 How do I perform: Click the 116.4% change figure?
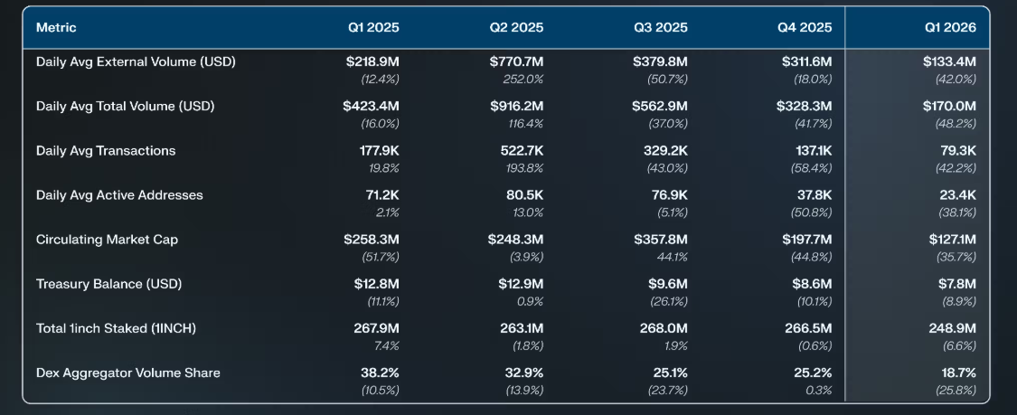pos(524,123)
